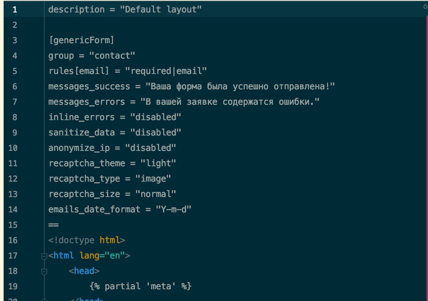Click the == separator on line 15
The image size is (428, 301).
click(53, 225)
